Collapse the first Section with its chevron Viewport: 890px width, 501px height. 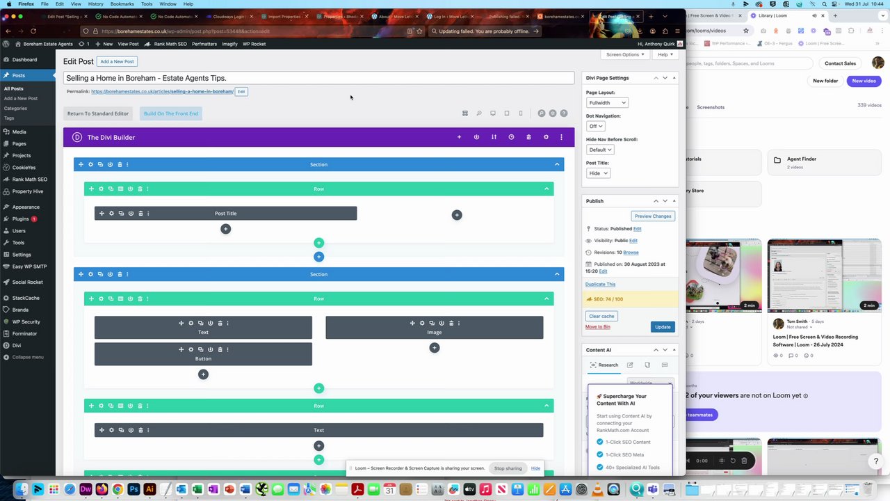pos(557,164)
